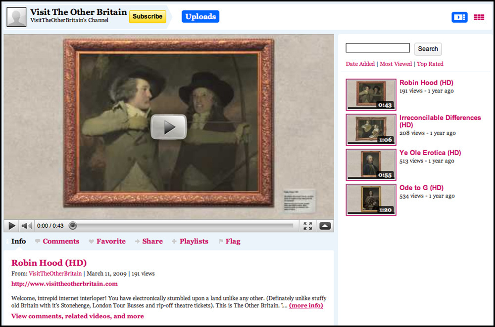Click the channel avatar icon

(x=16, y=17)
